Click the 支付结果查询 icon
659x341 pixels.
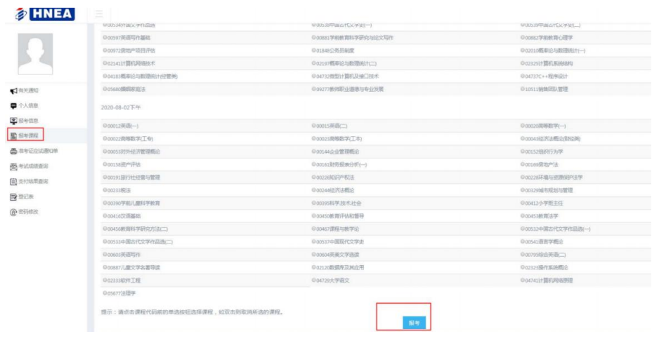pyautogui.click(x=13, y=181)
